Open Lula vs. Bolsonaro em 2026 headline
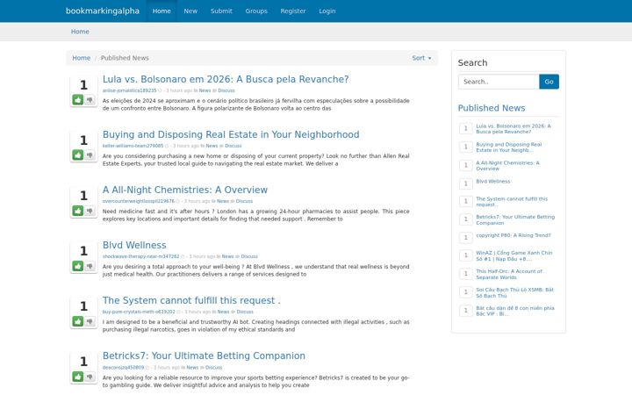Viewport: 632px width, 395px height. pyautogui.click(x=226, y=79)
